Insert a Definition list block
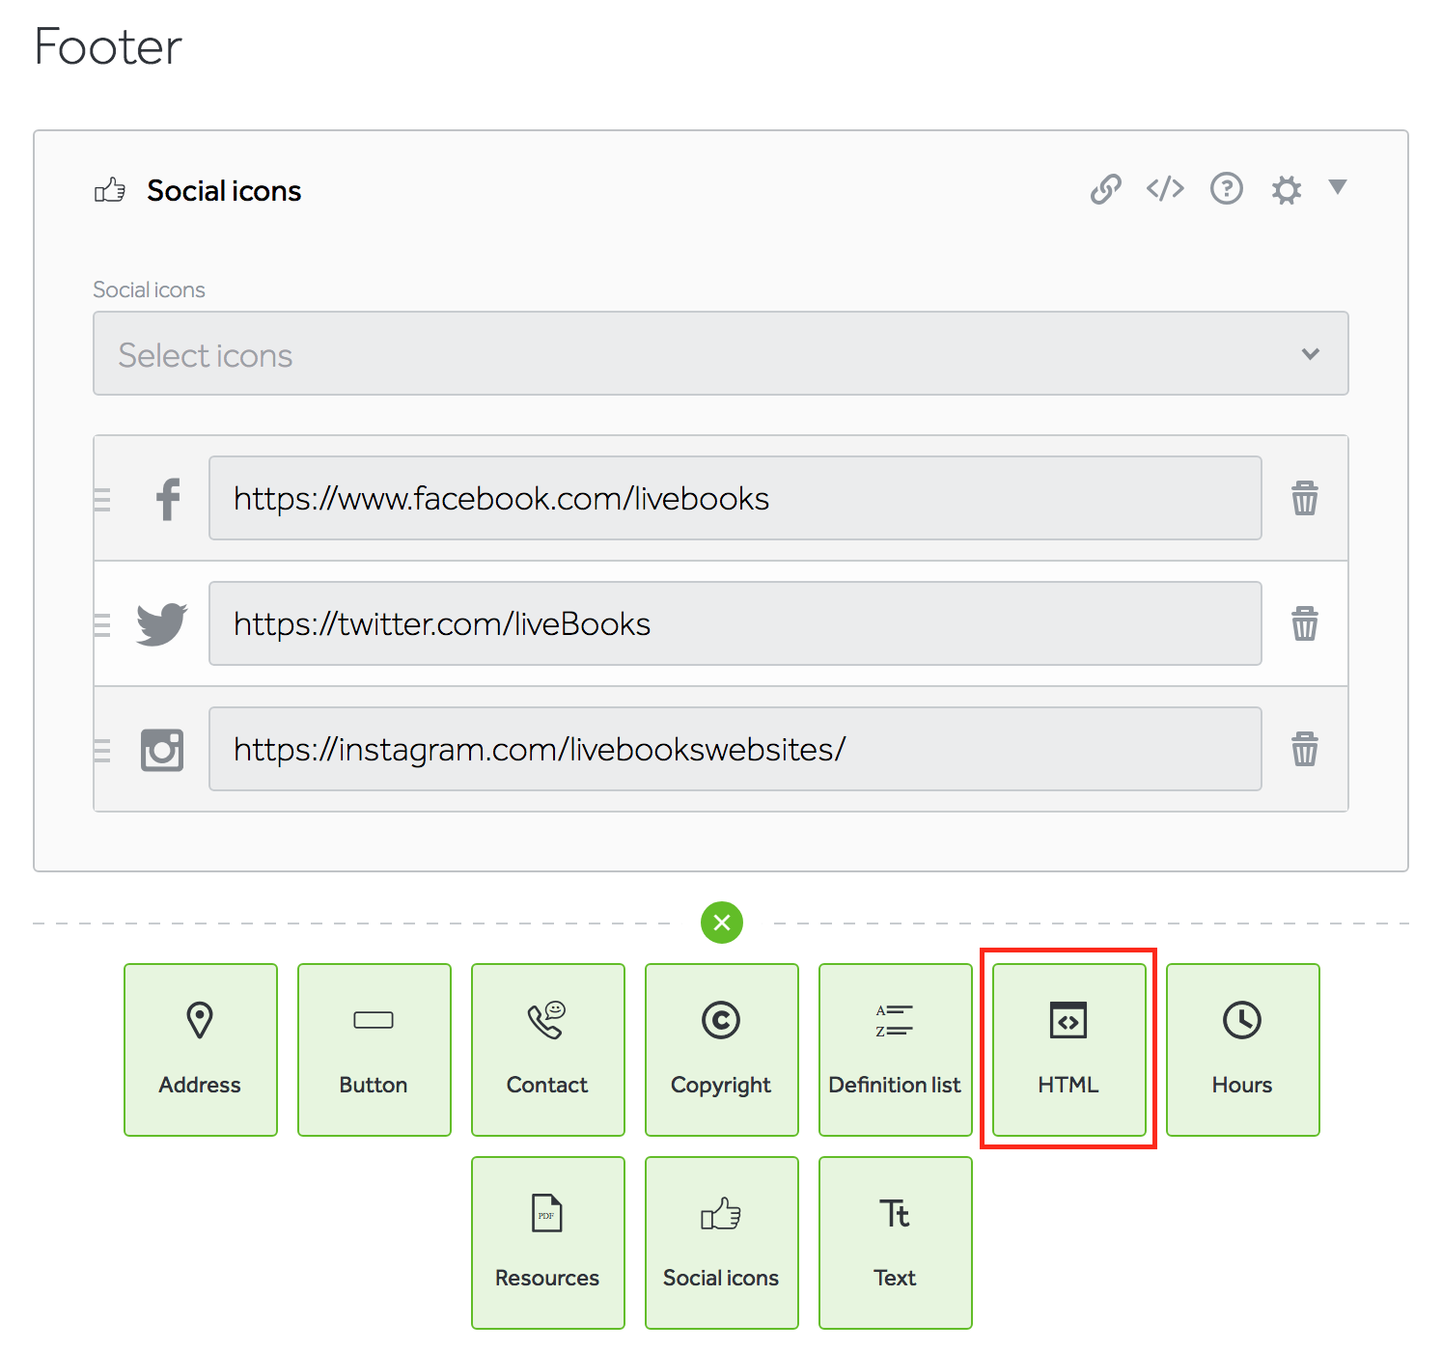The height and width of the screenshot is (1351, 1442). pos(895,1050)
